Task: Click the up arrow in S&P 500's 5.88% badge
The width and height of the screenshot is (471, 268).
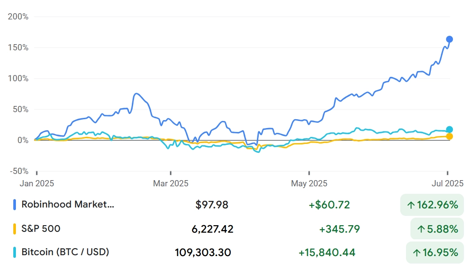Action: pyautogui.click(x=421, y=229)
